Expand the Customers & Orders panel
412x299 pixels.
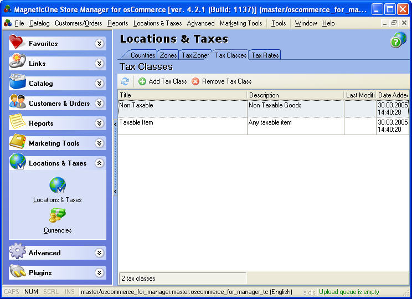pos(99,103)
